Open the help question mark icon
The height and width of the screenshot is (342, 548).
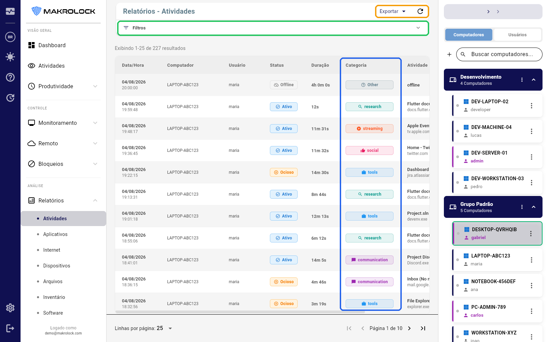tap(10, 77)
